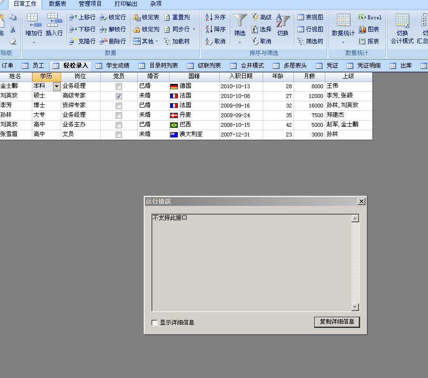
Task: Open the 图表 (chart) tool
Action: pyautogui.click(x=362, y=29)
